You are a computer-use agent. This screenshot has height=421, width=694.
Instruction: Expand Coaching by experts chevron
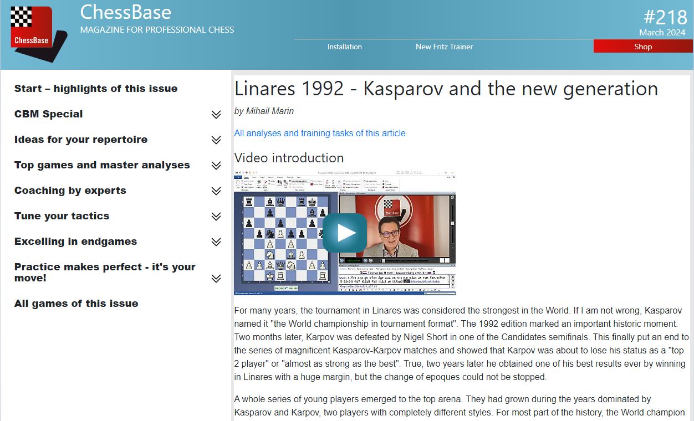coord(216,191)
